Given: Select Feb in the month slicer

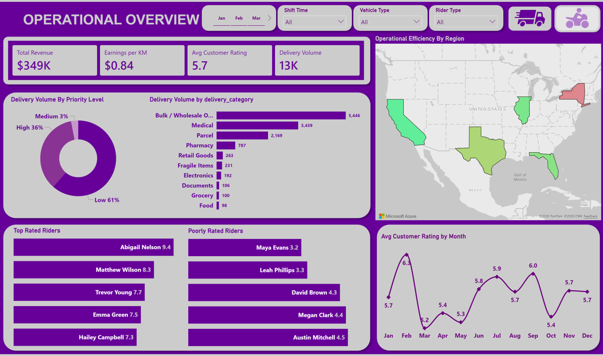Looking at the screenshot, I should pyautogui.click(x=239, y=18).
